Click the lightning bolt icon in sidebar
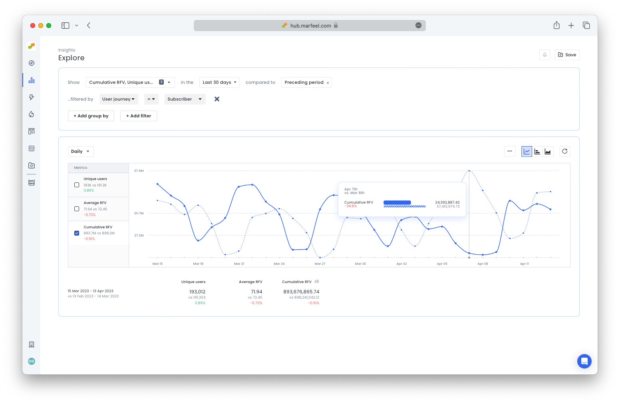 31,97
